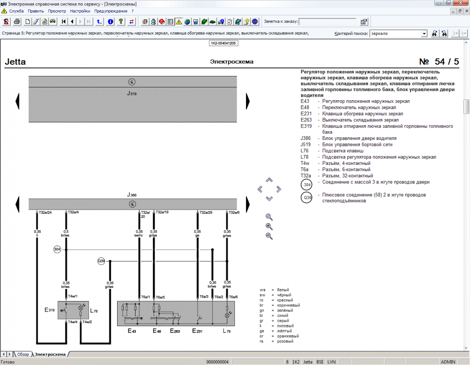The width and height of the screenshot is (470, 365).
Task: Click the 'L76 - Подсветка клавиш' legend entry
Action: (x=332, y=151)
